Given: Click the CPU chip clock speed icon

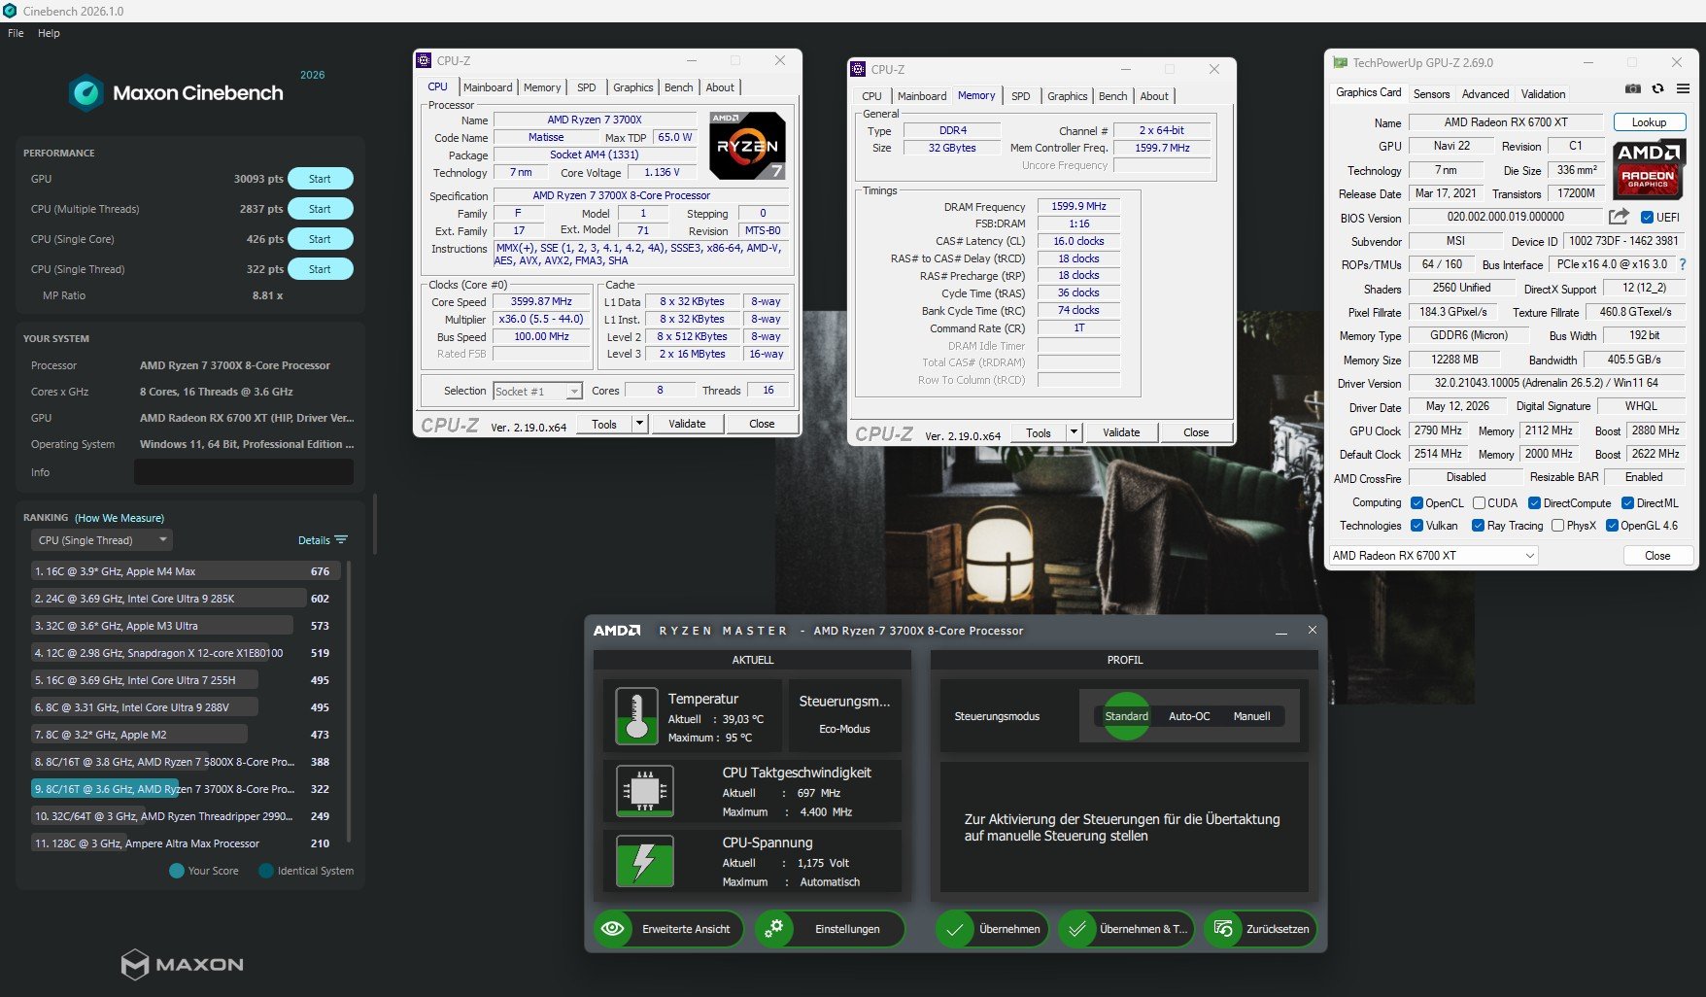Looking at the screenshot, I should click(645, 790).
